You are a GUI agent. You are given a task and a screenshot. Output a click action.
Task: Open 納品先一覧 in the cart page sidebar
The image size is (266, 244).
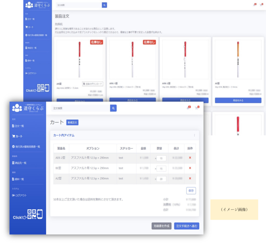click(x=21, y=163)
